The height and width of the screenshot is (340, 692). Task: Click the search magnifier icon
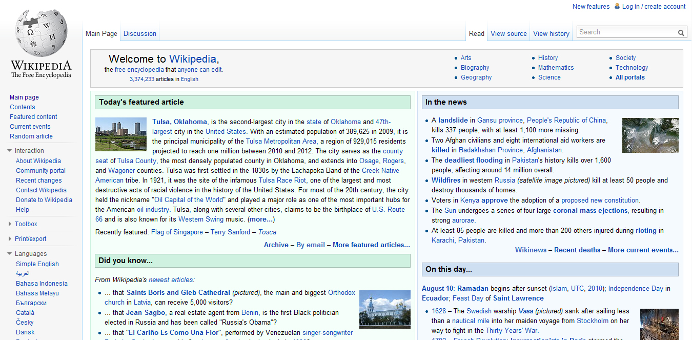(681, 32)
